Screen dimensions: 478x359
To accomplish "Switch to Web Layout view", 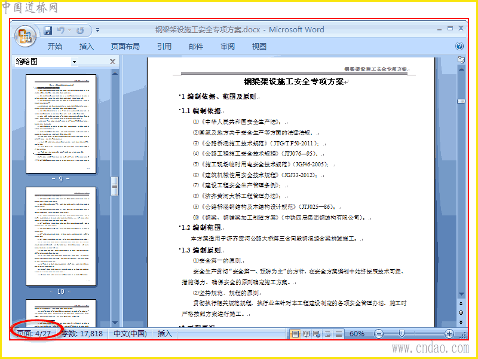I will [317, 334].
